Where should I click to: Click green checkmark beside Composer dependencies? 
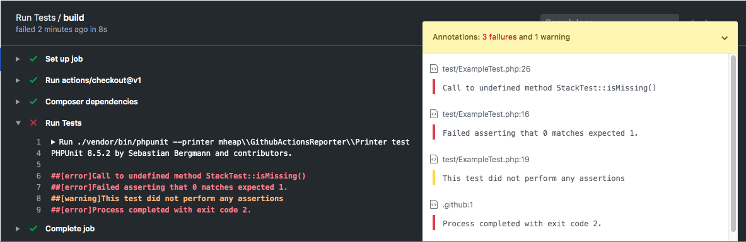click(33, 102)
